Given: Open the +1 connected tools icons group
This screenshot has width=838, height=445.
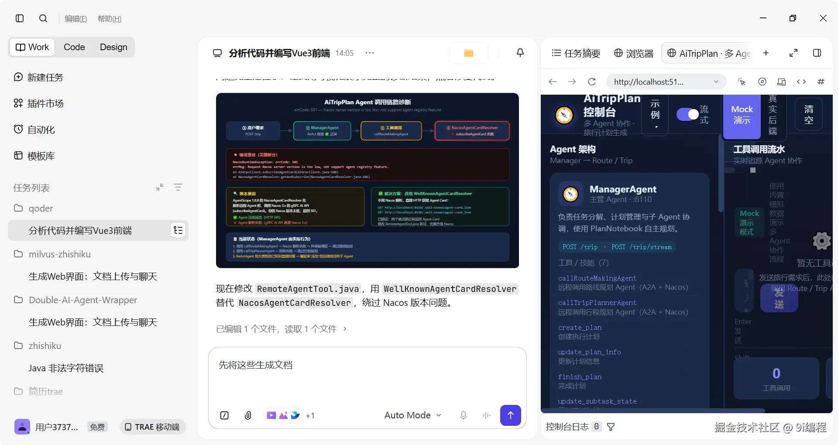Looking at the screenshot, I should click(x=290, y=415).
